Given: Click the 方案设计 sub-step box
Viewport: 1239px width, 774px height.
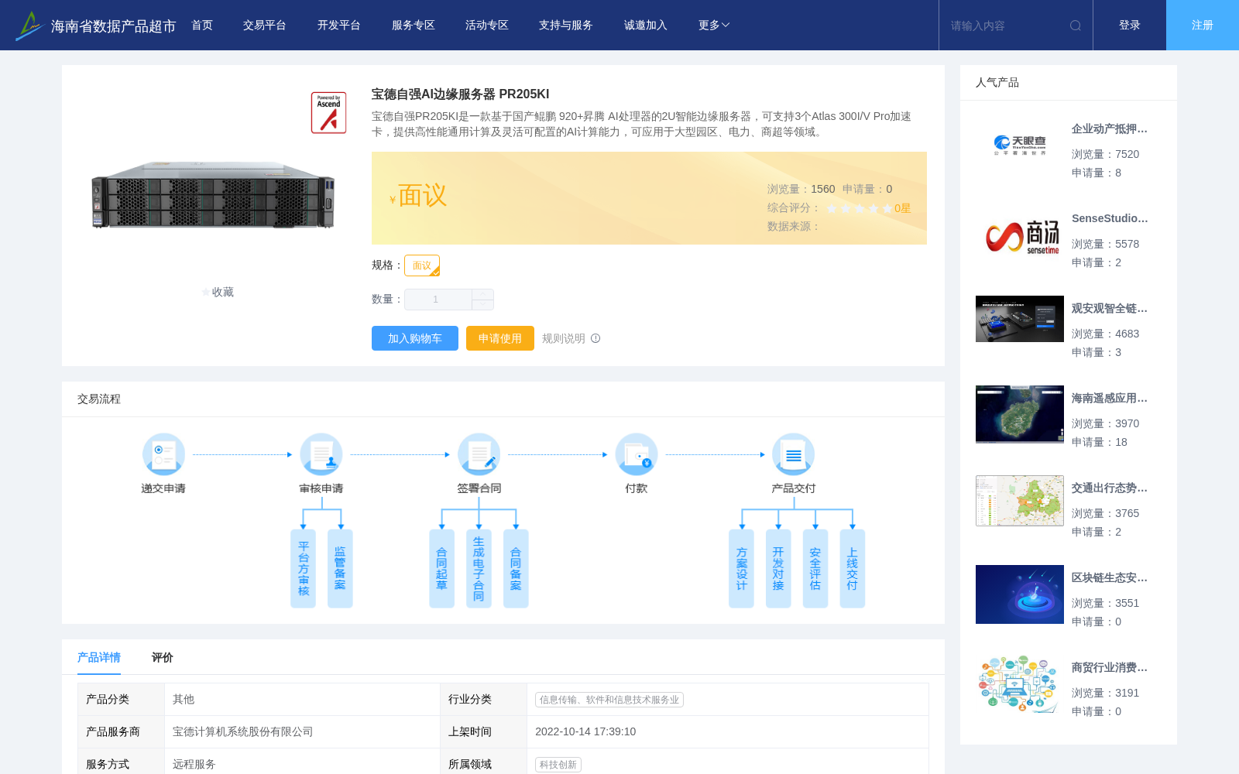Looking at the screenshot, I should point(742,569).
